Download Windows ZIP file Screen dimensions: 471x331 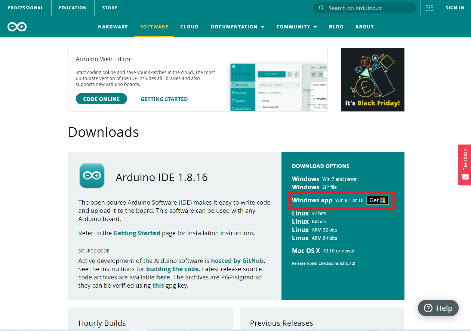(314, 187)
